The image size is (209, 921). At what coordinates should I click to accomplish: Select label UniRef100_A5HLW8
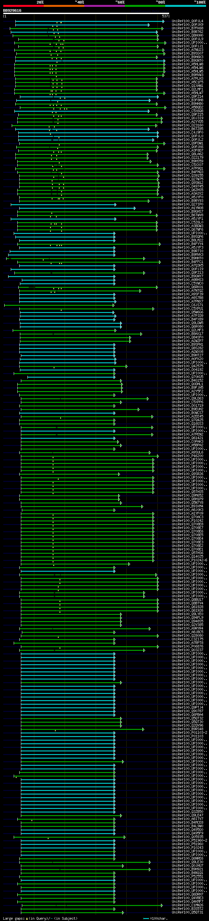coord(187,64)
